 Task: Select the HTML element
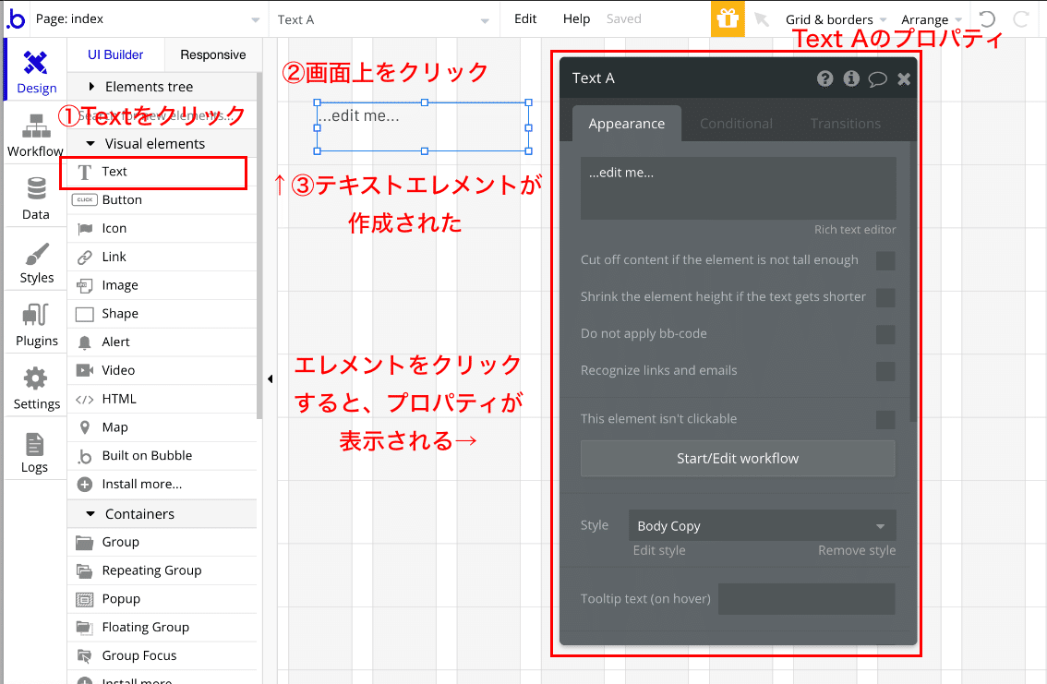[x=162, y=399]
